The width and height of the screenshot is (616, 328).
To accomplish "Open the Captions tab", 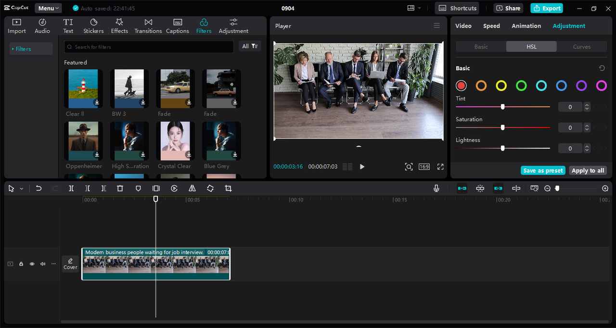I will (x=178, y=26).
